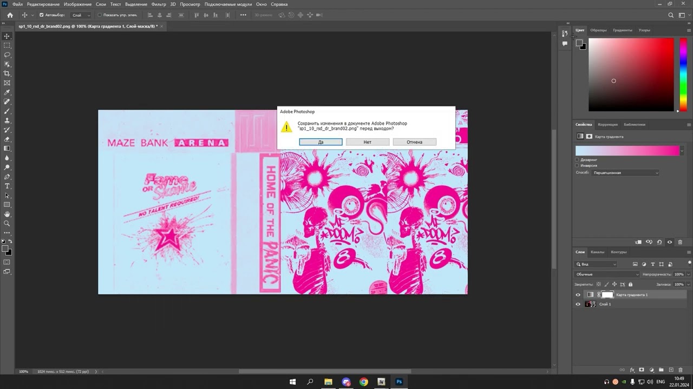
Task: Delete the layer using the Layers trash icon
Action: tap(681, 370)
